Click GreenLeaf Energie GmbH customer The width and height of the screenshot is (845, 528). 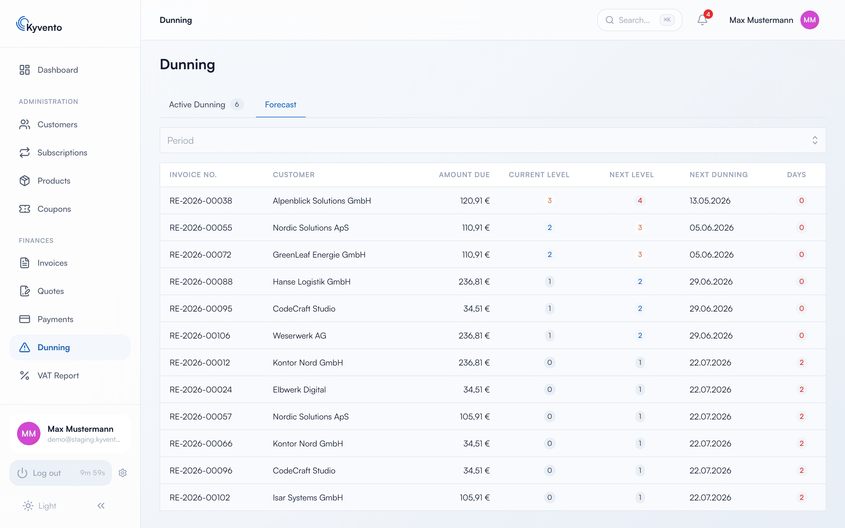coord(319,255)
